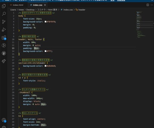Click 'width: 80%;' declaration
This screenshot has height=128, width=154.
click(x=29, y=42)
